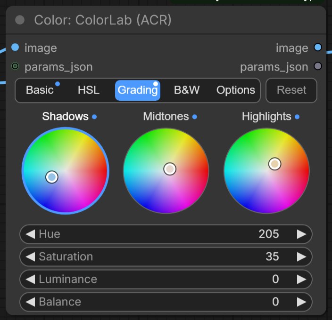Click the blue modified dot next to Highlights
Image resolution: width=332 pixels, height=320 pixels.
[297, 117]
